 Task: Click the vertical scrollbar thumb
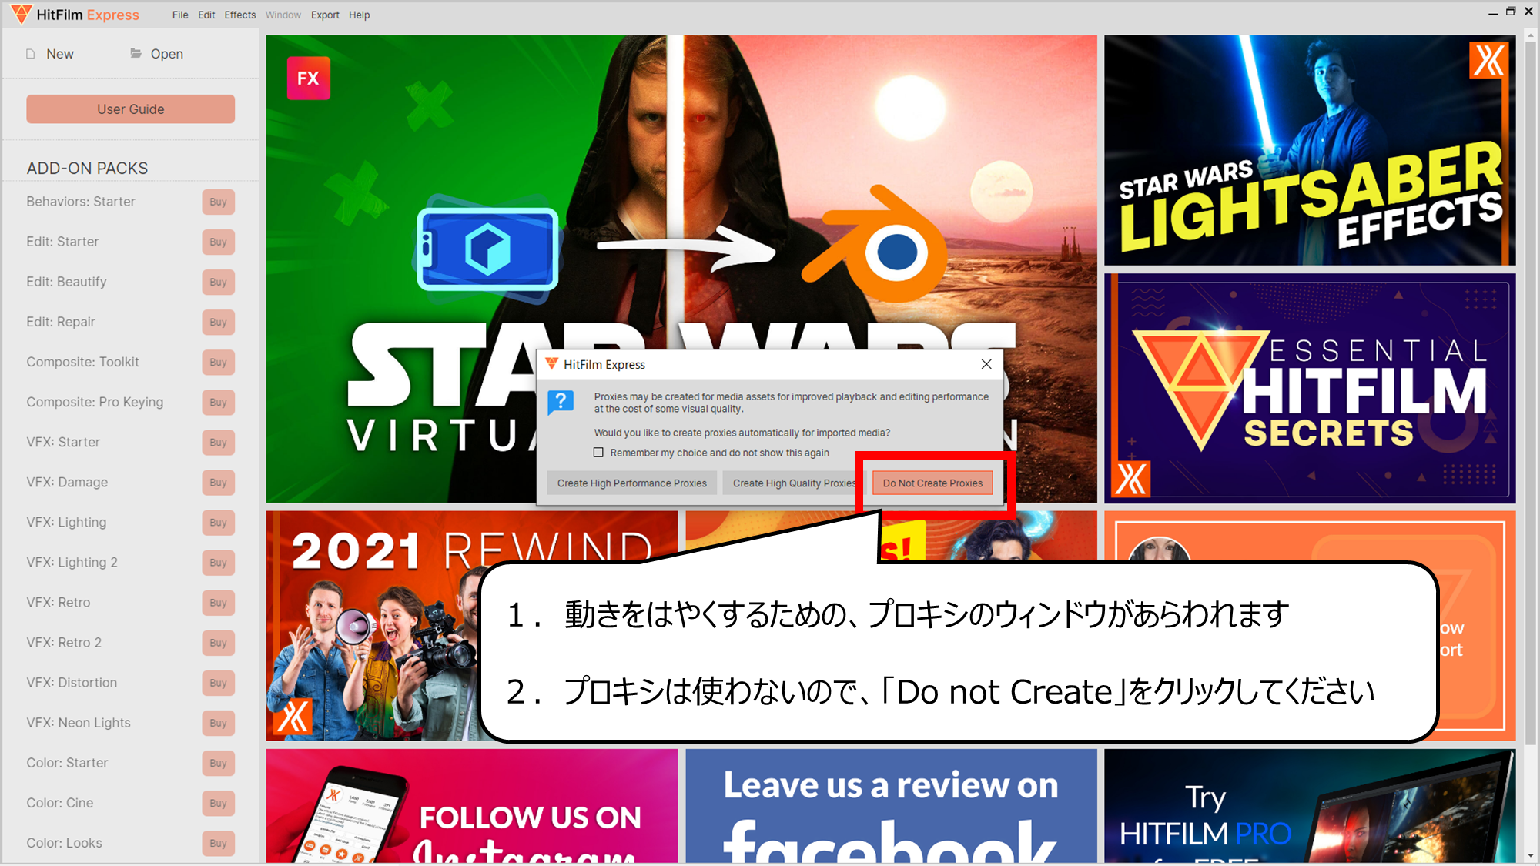pyautogui.click(x=1530, y=393)
